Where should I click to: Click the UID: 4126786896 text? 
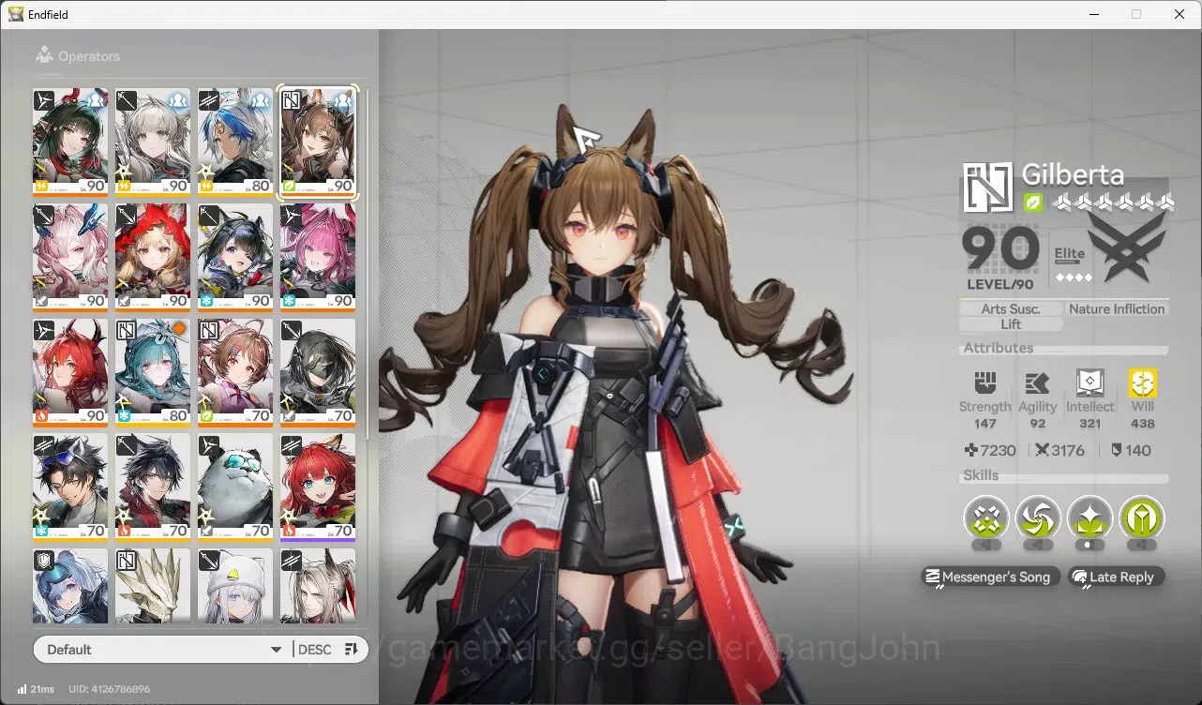pos(109,689)
